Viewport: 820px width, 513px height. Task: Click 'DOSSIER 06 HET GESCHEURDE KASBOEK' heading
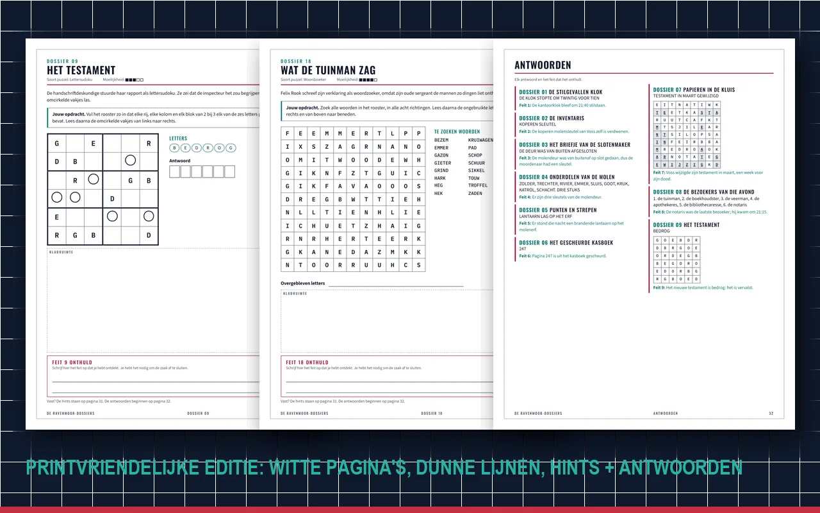pyautogui.click(x=566, y=242)
